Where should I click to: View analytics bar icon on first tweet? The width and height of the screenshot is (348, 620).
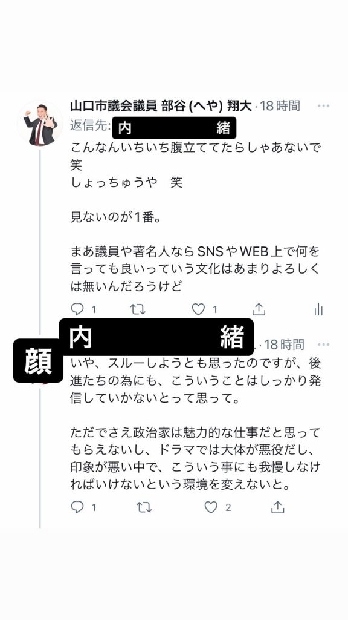pyautogui.click(x=319, y=309)
